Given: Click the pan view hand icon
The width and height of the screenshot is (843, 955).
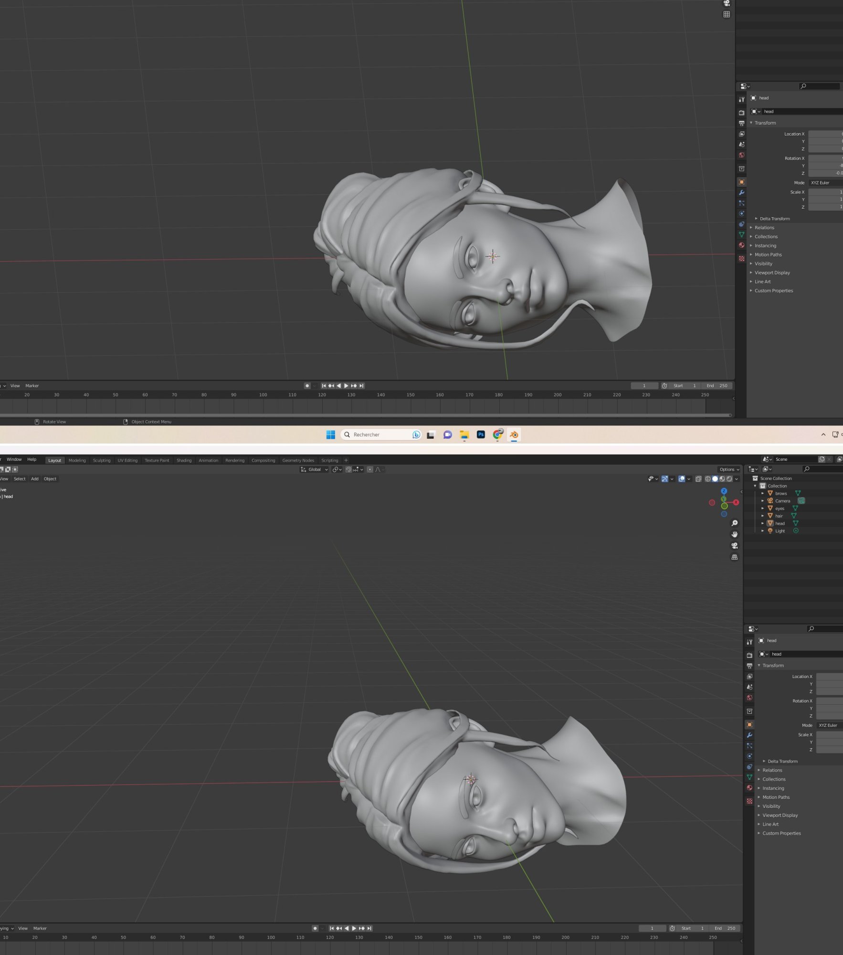Looking at the screenshot, I should (734, 534).
